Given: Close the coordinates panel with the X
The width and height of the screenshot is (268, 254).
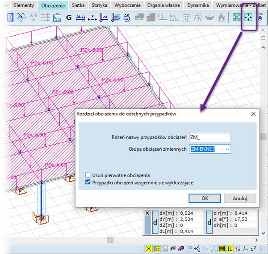Looking at the screenshot, I should [147, 213].
